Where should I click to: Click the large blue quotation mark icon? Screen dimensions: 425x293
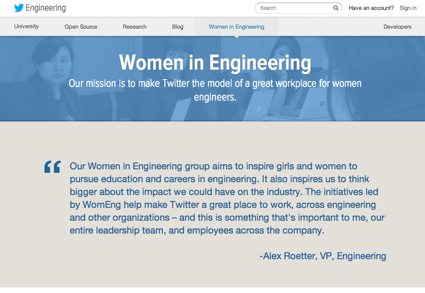coord(52,167)
